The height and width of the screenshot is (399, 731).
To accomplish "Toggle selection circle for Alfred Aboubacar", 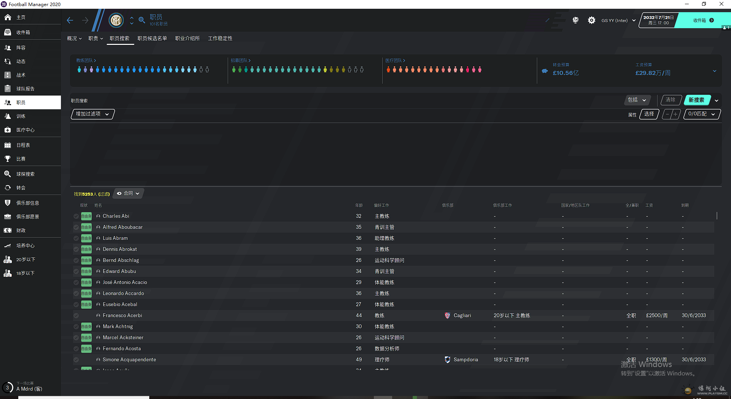I will pyautogui.click(x=76, y=227).
